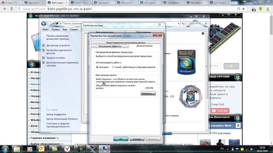Click the VK "В" icon in sidebar
The height and width of the screenshot is (153, 273).
point(238,125)
